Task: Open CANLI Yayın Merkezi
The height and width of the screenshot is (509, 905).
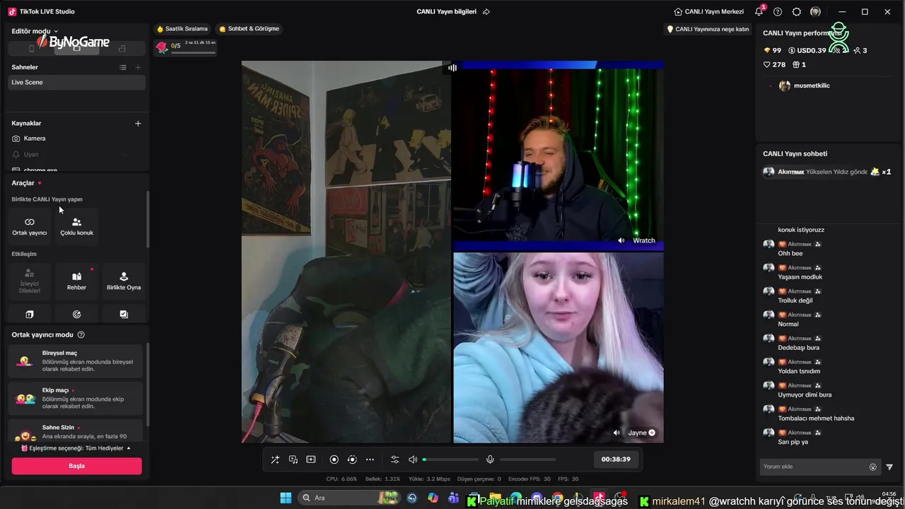Action: click(x=709, y=12)
